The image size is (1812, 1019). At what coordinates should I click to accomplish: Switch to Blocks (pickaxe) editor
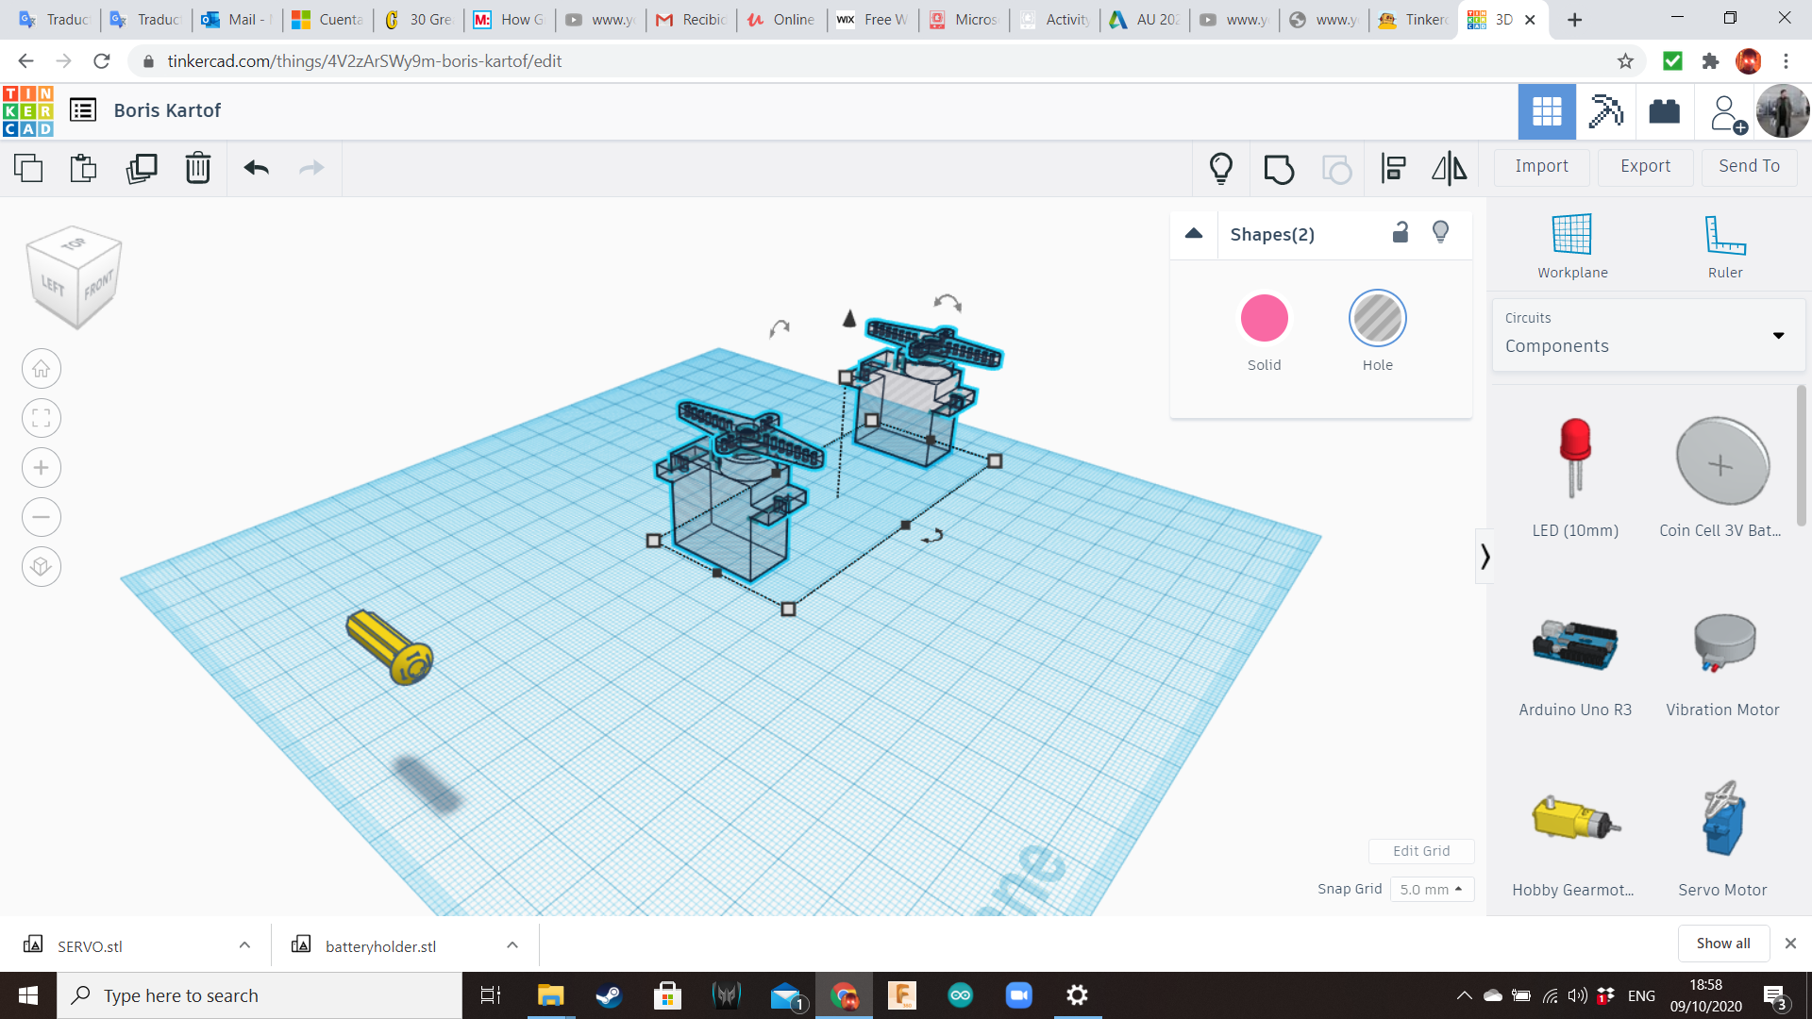pos(1605,111)
